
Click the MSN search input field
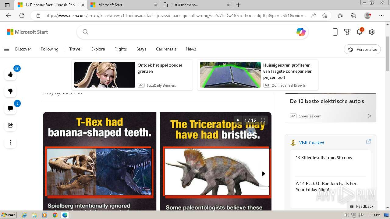click(192, 32)
